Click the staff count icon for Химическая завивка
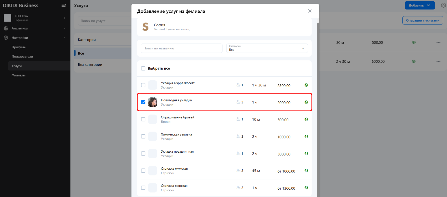This screenshot has width=447, height=197. click(x=238, y=137)
